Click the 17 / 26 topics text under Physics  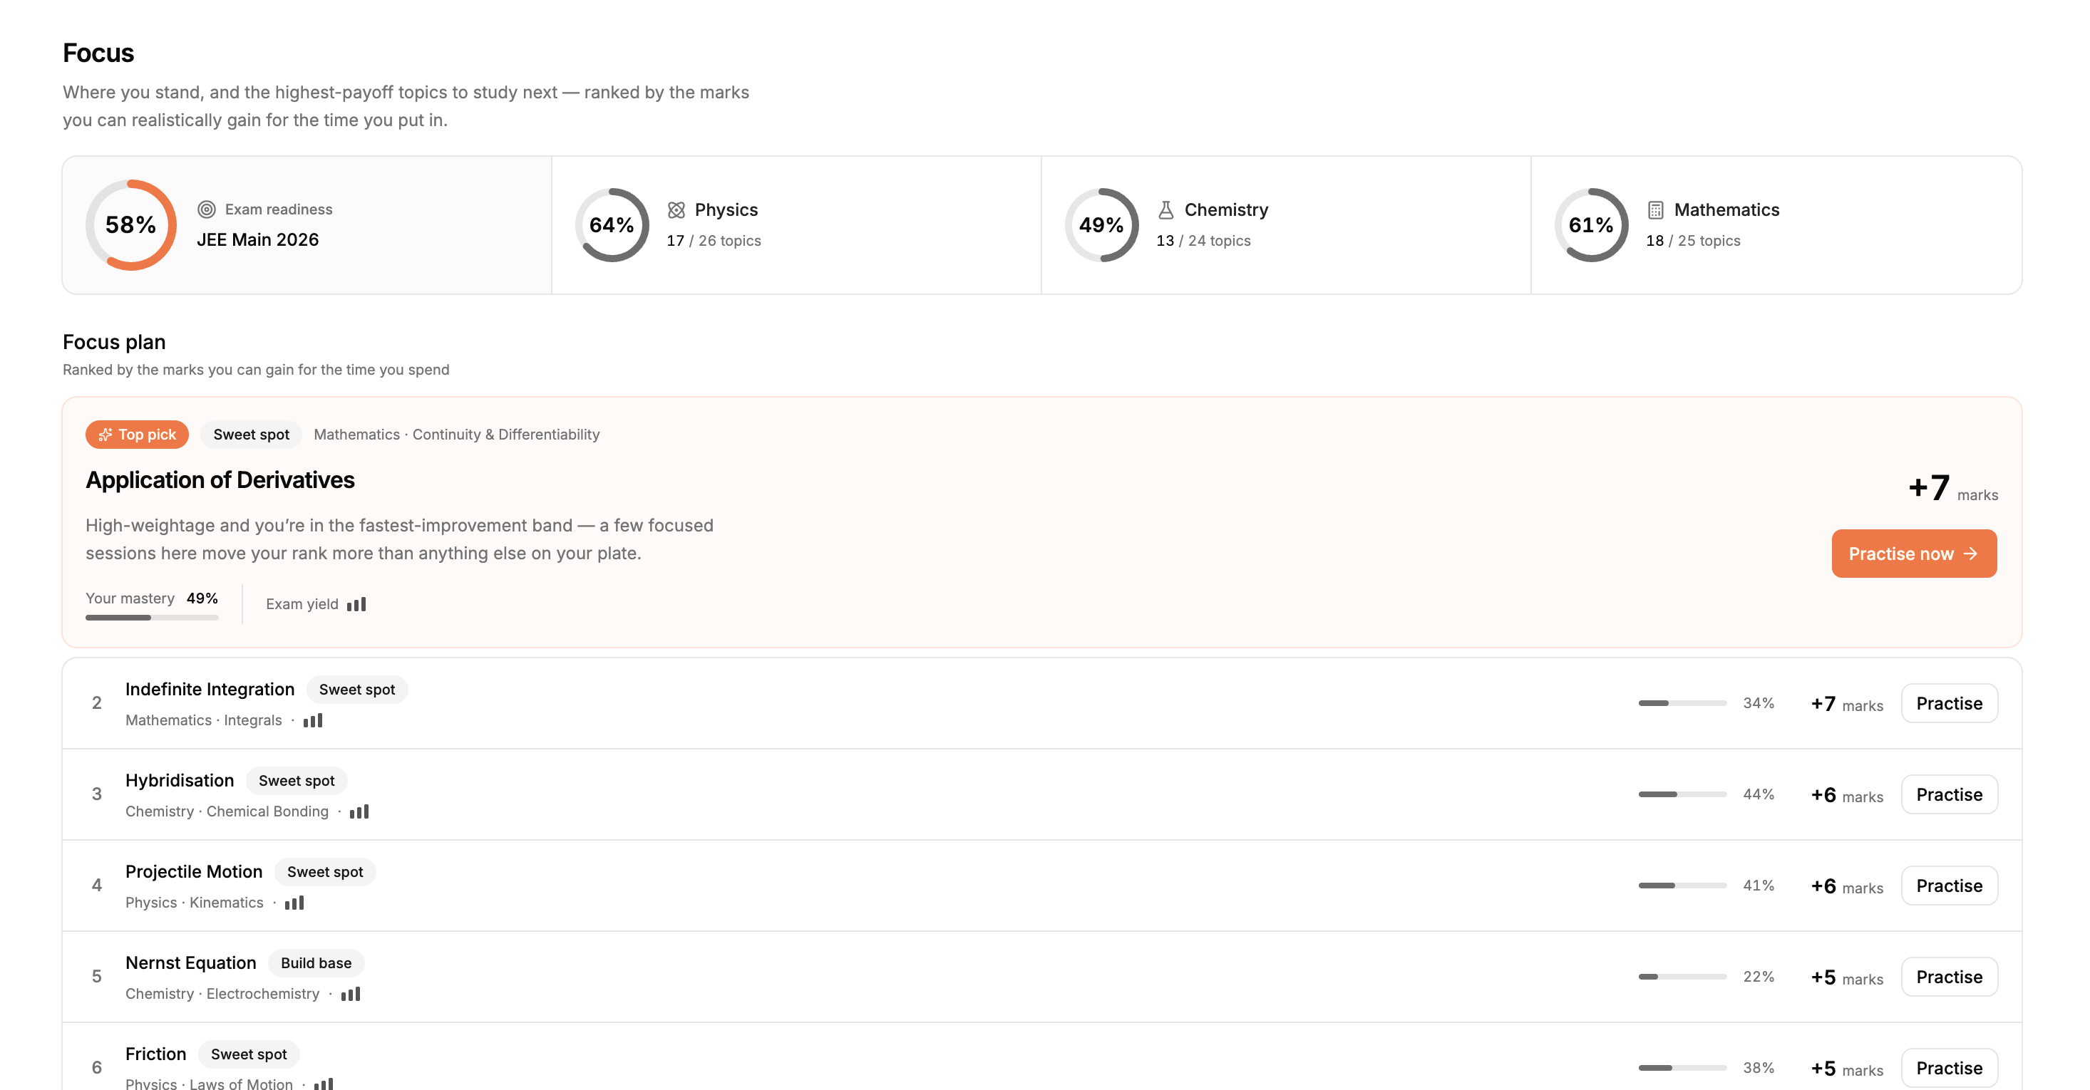(714, 241)
